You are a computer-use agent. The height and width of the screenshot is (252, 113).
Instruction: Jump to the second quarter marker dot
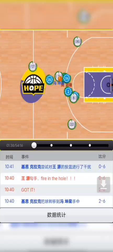click(71, 145)
